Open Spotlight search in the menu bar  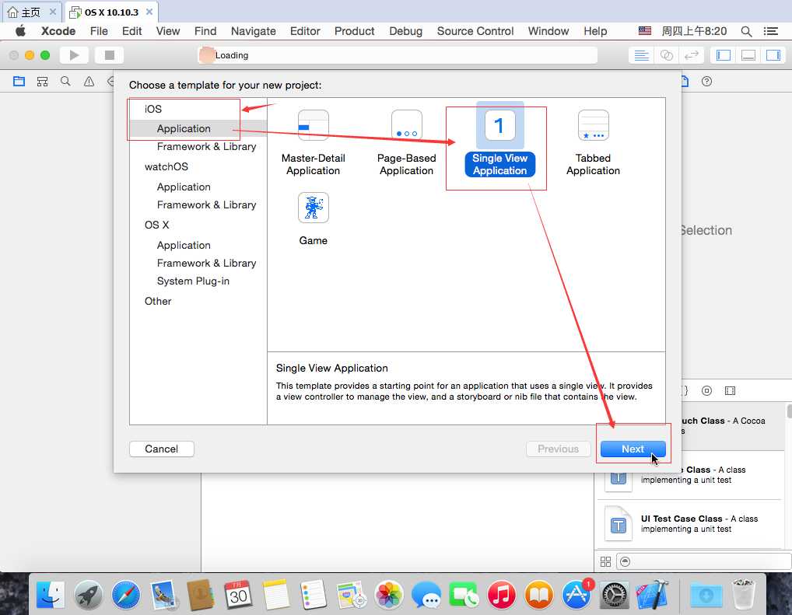746,31
